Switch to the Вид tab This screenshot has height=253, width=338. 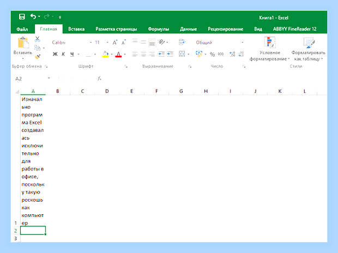[x=258, y=29]
